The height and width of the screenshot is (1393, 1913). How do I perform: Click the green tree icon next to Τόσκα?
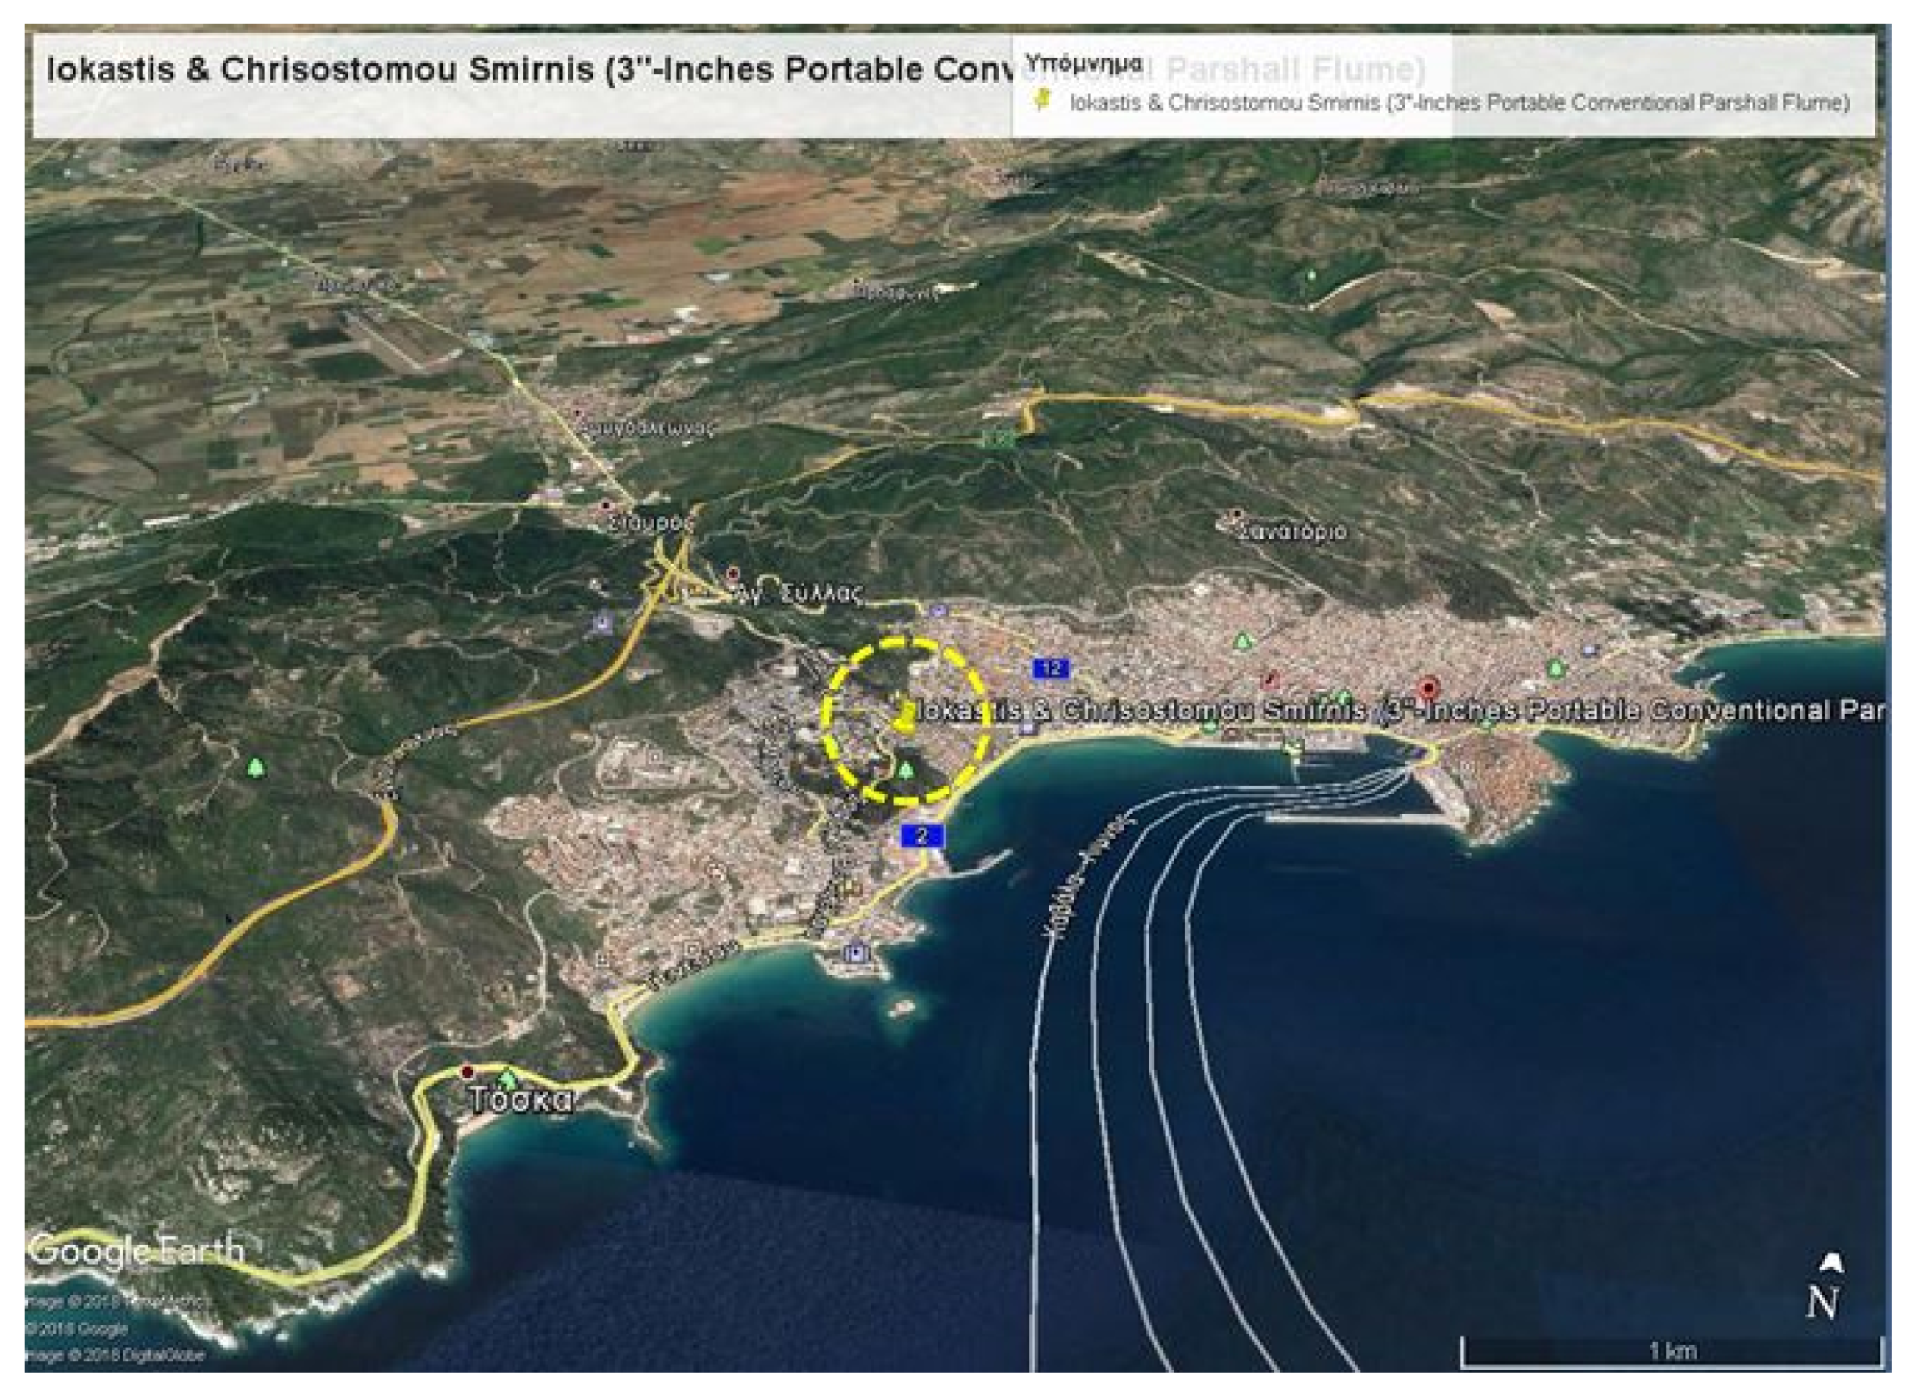point(507,1079)
